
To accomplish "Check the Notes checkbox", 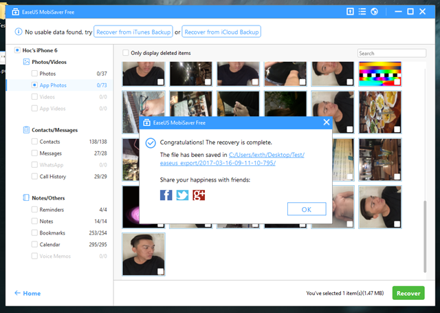I will (34, 222).
